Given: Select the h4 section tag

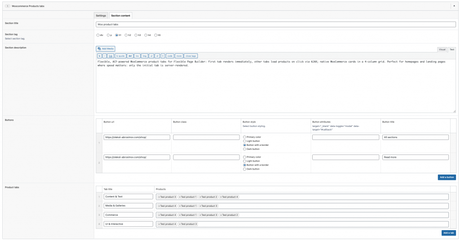Looking at the screenshot, I should click(x=146, y=35).
